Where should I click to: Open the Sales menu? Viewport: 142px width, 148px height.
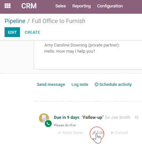pos(61,6)
